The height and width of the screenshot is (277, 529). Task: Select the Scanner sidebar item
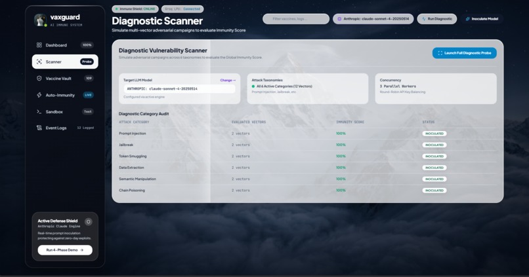click(65, 62)
